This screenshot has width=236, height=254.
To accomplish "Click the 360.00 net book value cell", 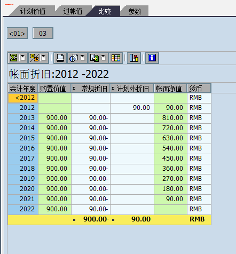I will [170, 169].
